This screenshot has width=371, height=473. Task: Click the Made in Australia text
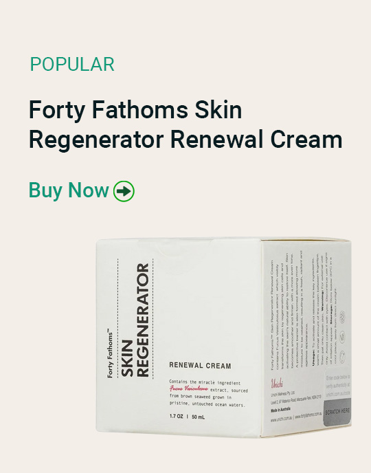280,409
